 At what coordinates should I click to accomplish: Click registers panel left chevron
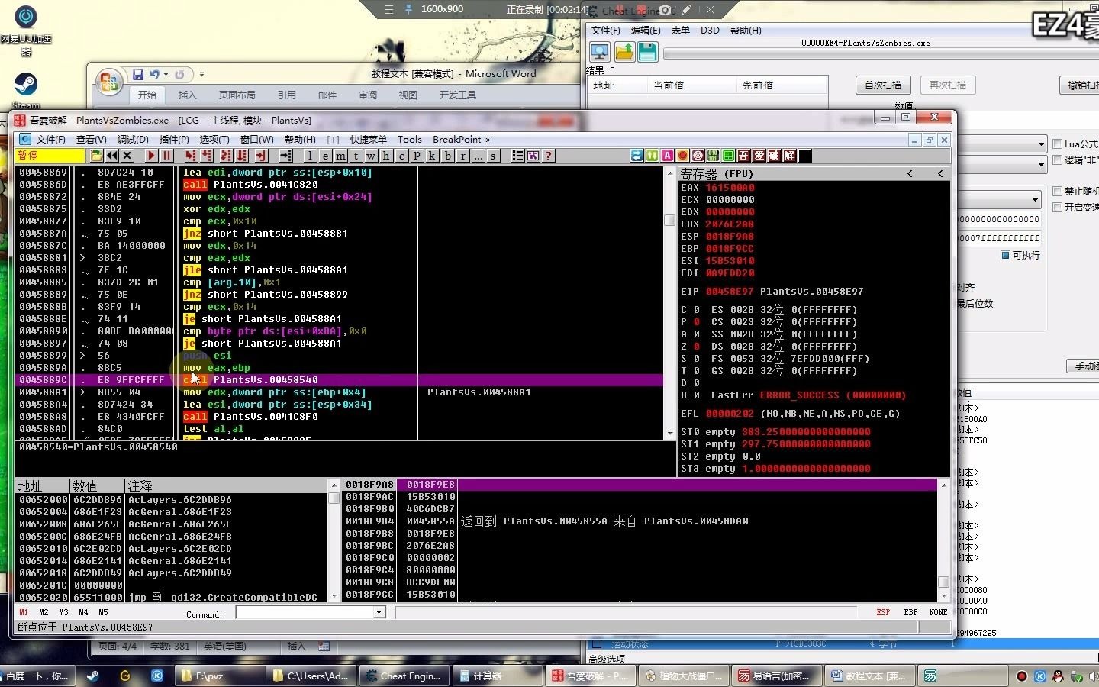910,174
